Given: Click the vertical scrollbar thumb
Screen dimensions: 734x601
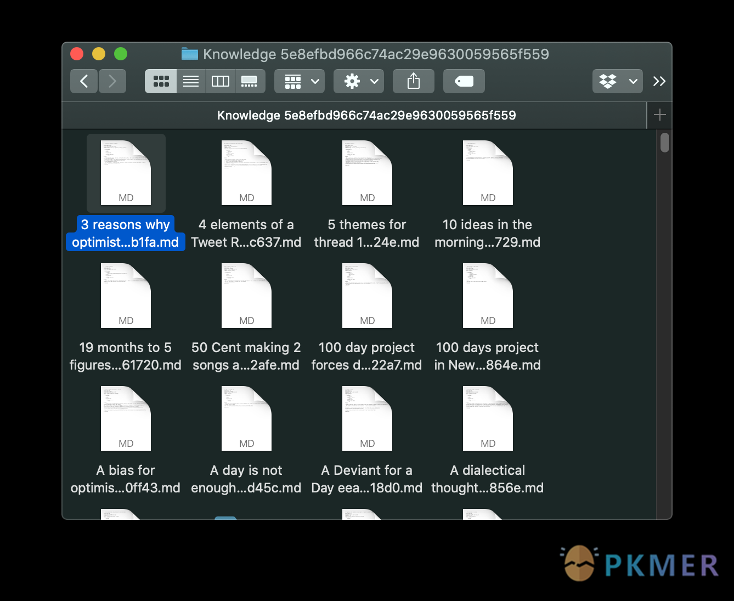Looking at the screenshot, I should tap(665, 143).
